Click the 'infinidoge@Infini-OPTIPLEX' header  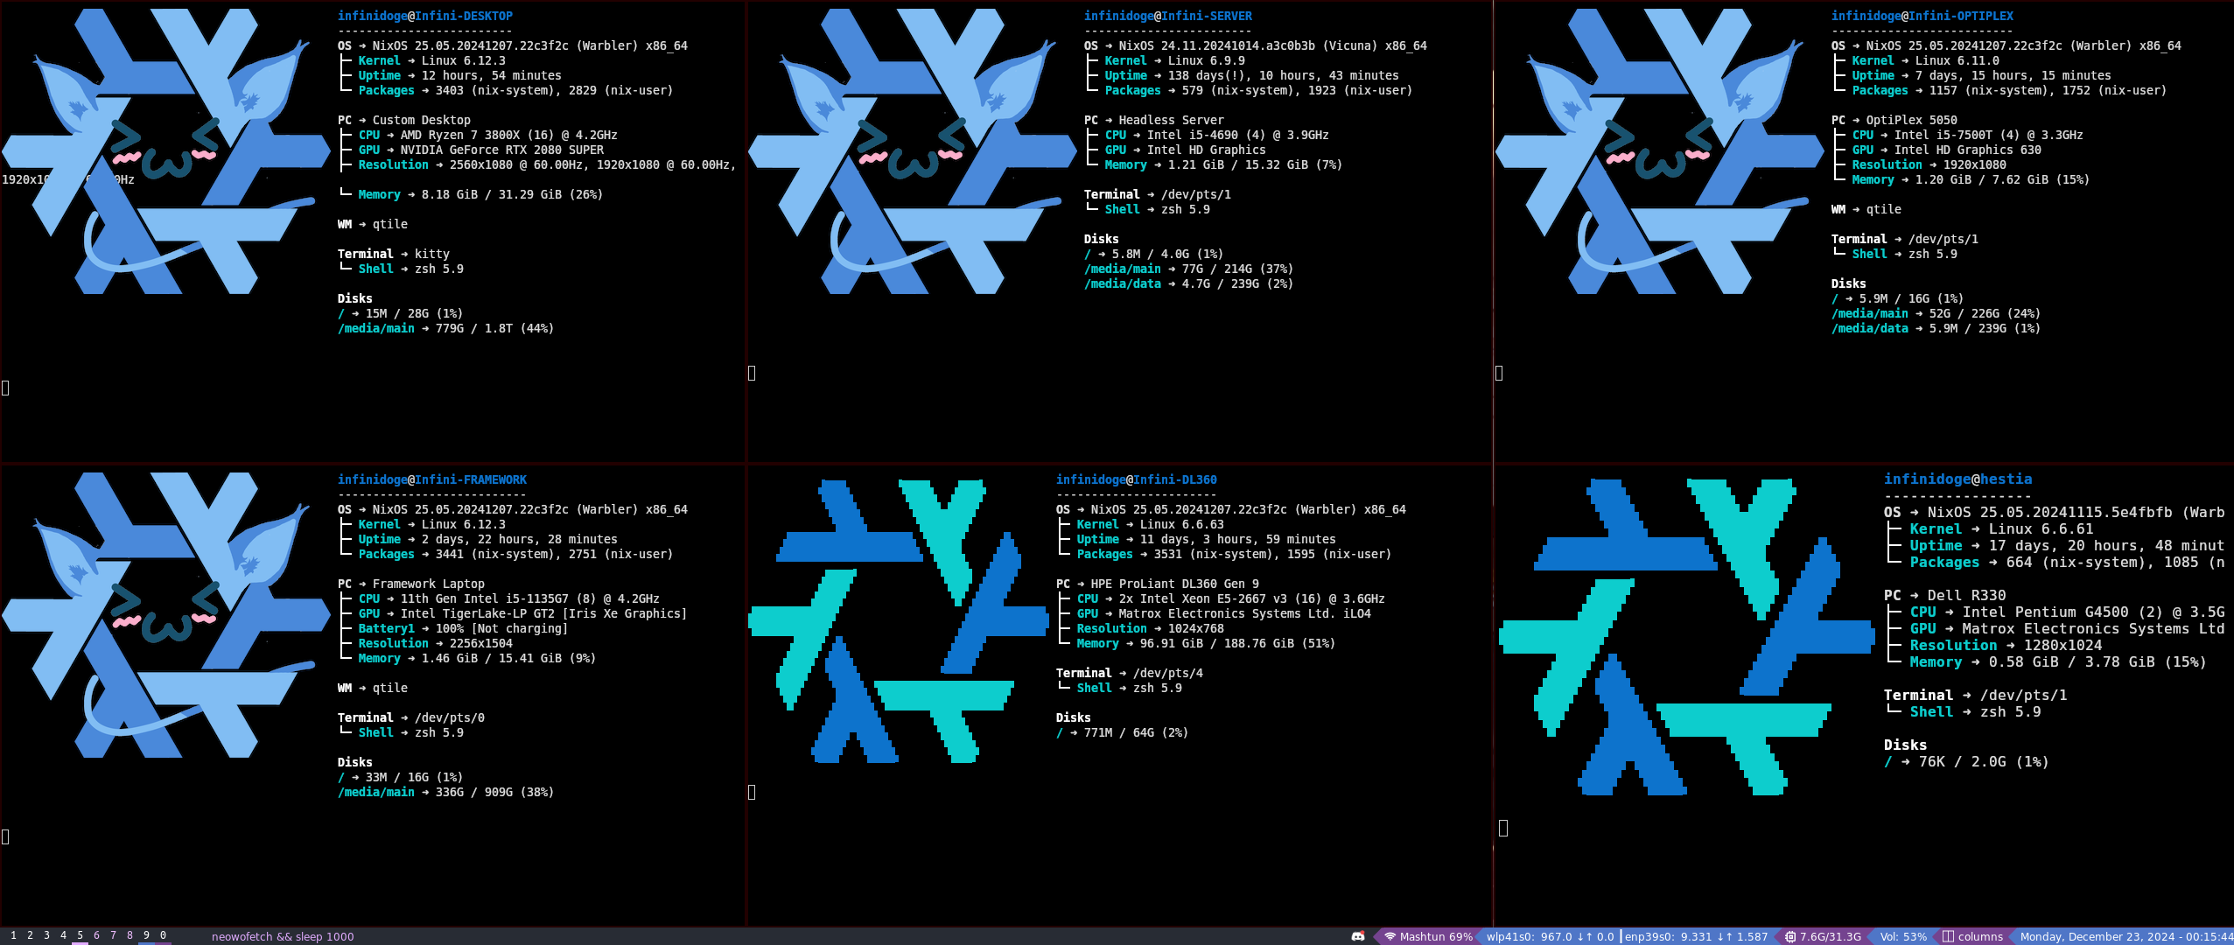pos(1922,16)
